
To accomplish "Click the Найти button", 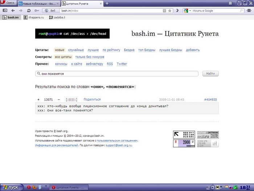I will 210,73.
